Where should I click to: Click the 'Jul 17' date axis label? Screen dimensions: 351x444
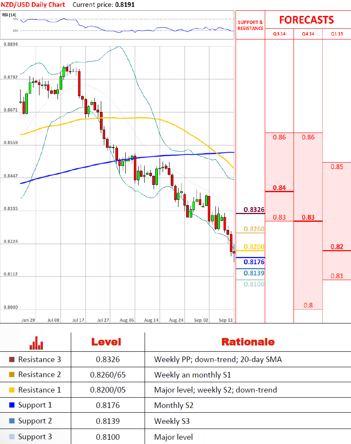pos(78,320)
